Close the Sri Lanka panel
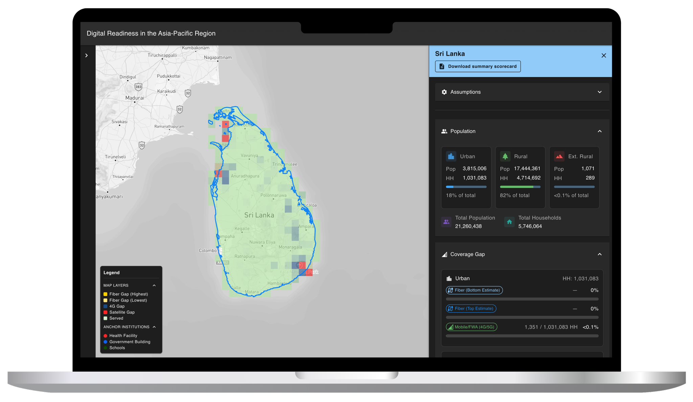 point(604,55)
